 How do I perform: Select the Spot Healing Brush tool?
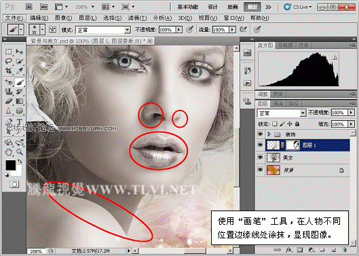pos(9,81)
